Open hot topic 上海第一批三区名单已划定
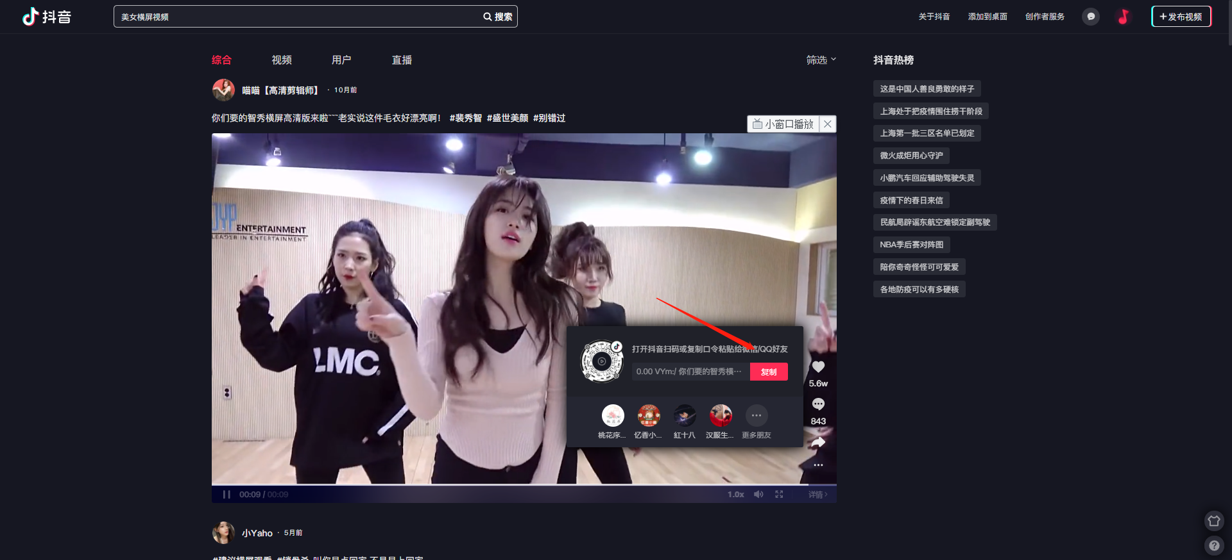The width and height of the screenshot is (1232, 560). point(927,133)
